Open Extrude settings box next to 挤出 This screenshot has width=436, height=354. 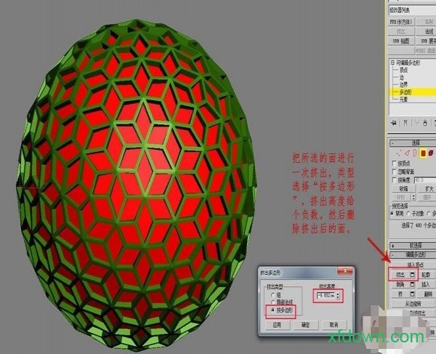(x=413, y=275)
